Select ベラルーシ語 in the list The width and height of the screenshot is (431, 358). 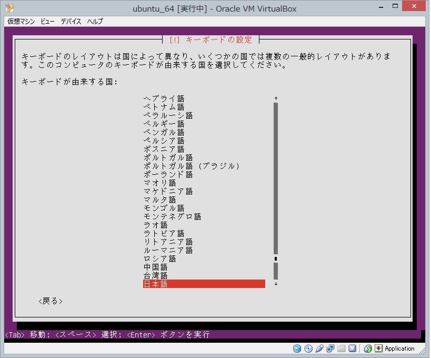tap(168, 115)
